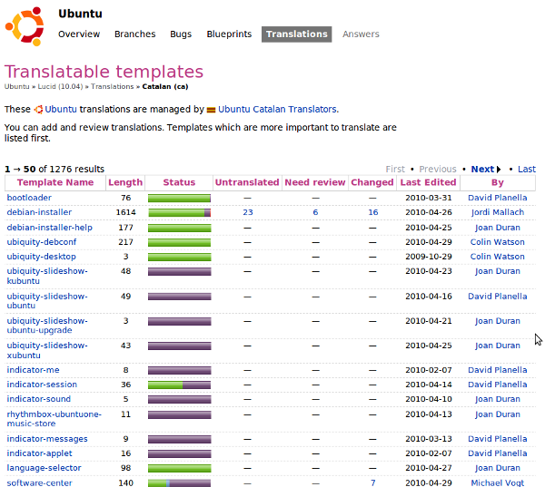Click the 7 changed count for software-center
The width and height of the screenshot is (545, 487).
[x=373, y=482]
